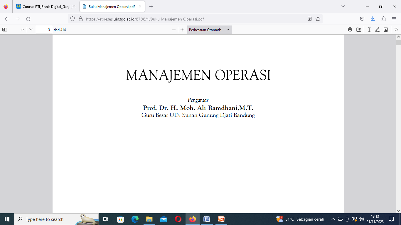This screenshot has height=225, width=401.
Task: Print the PDF document
Action: click(x=350, y=30)
